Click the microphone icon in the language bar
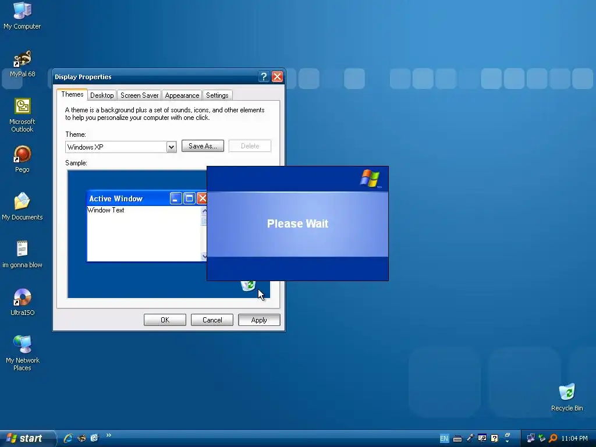Screen dimensions: 596x447 pyautogui.click(x=470, y=438)
